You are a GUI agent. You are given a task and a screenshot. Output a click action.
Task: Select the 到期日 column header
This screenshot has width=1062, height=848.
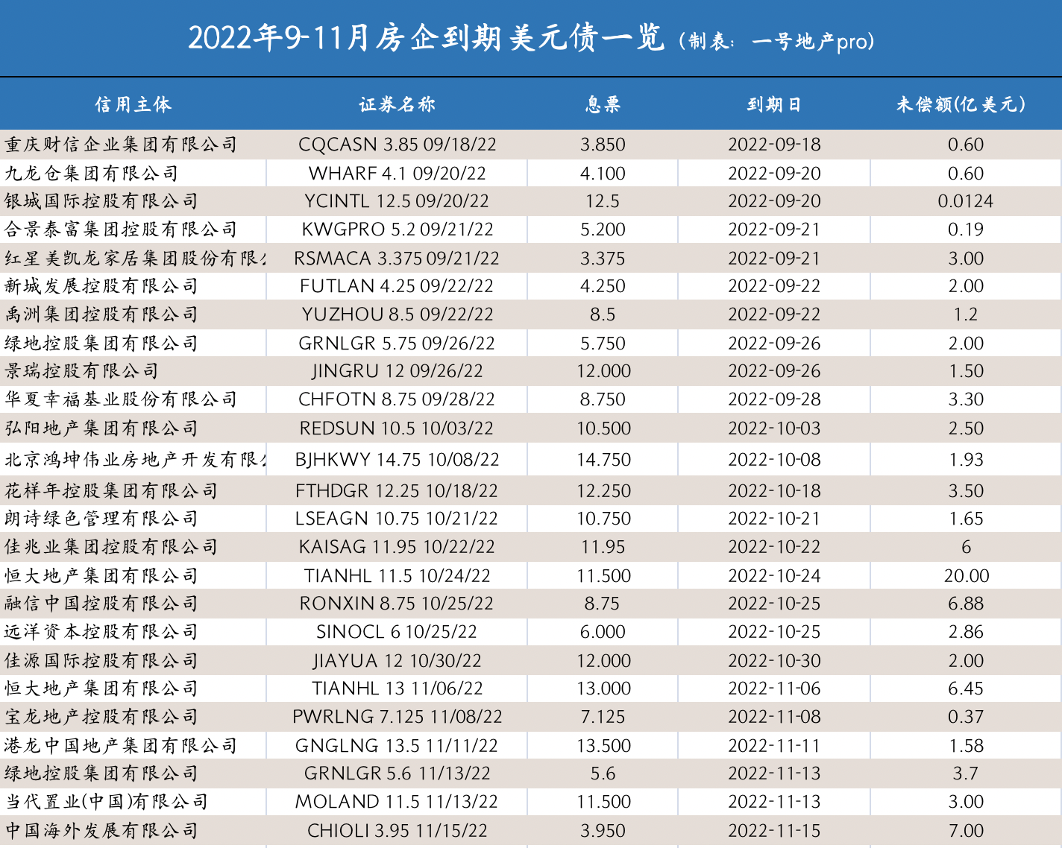tap(774, 105)
